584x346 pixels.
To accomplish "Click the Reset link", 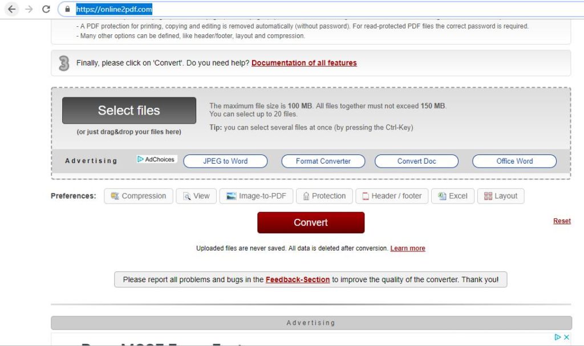I will (x=561, y=221).
